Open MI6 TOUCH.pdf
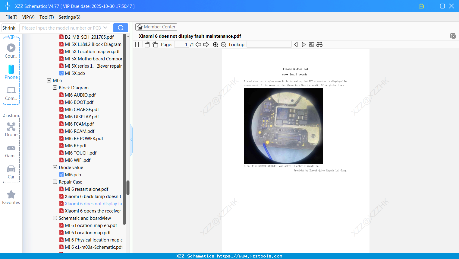This screenshot has width=459, height=259. click(81, 153)
